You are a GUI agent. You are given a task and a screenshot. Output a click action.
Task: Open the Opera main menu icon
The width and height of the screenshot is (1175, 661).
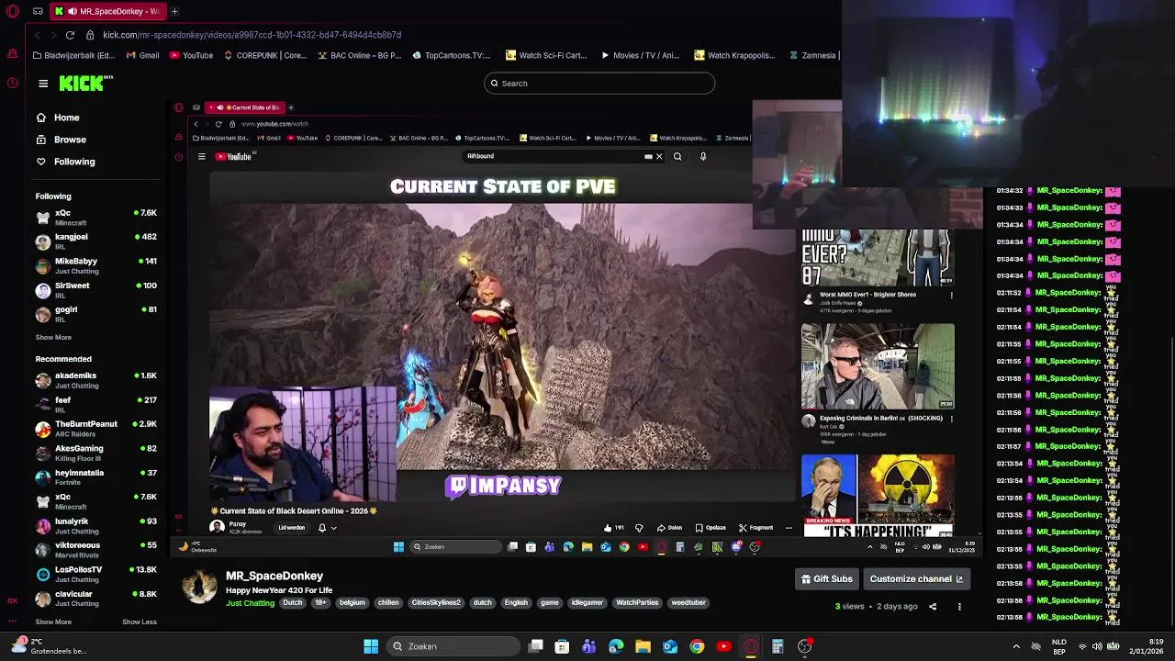[x=12, y=11]
